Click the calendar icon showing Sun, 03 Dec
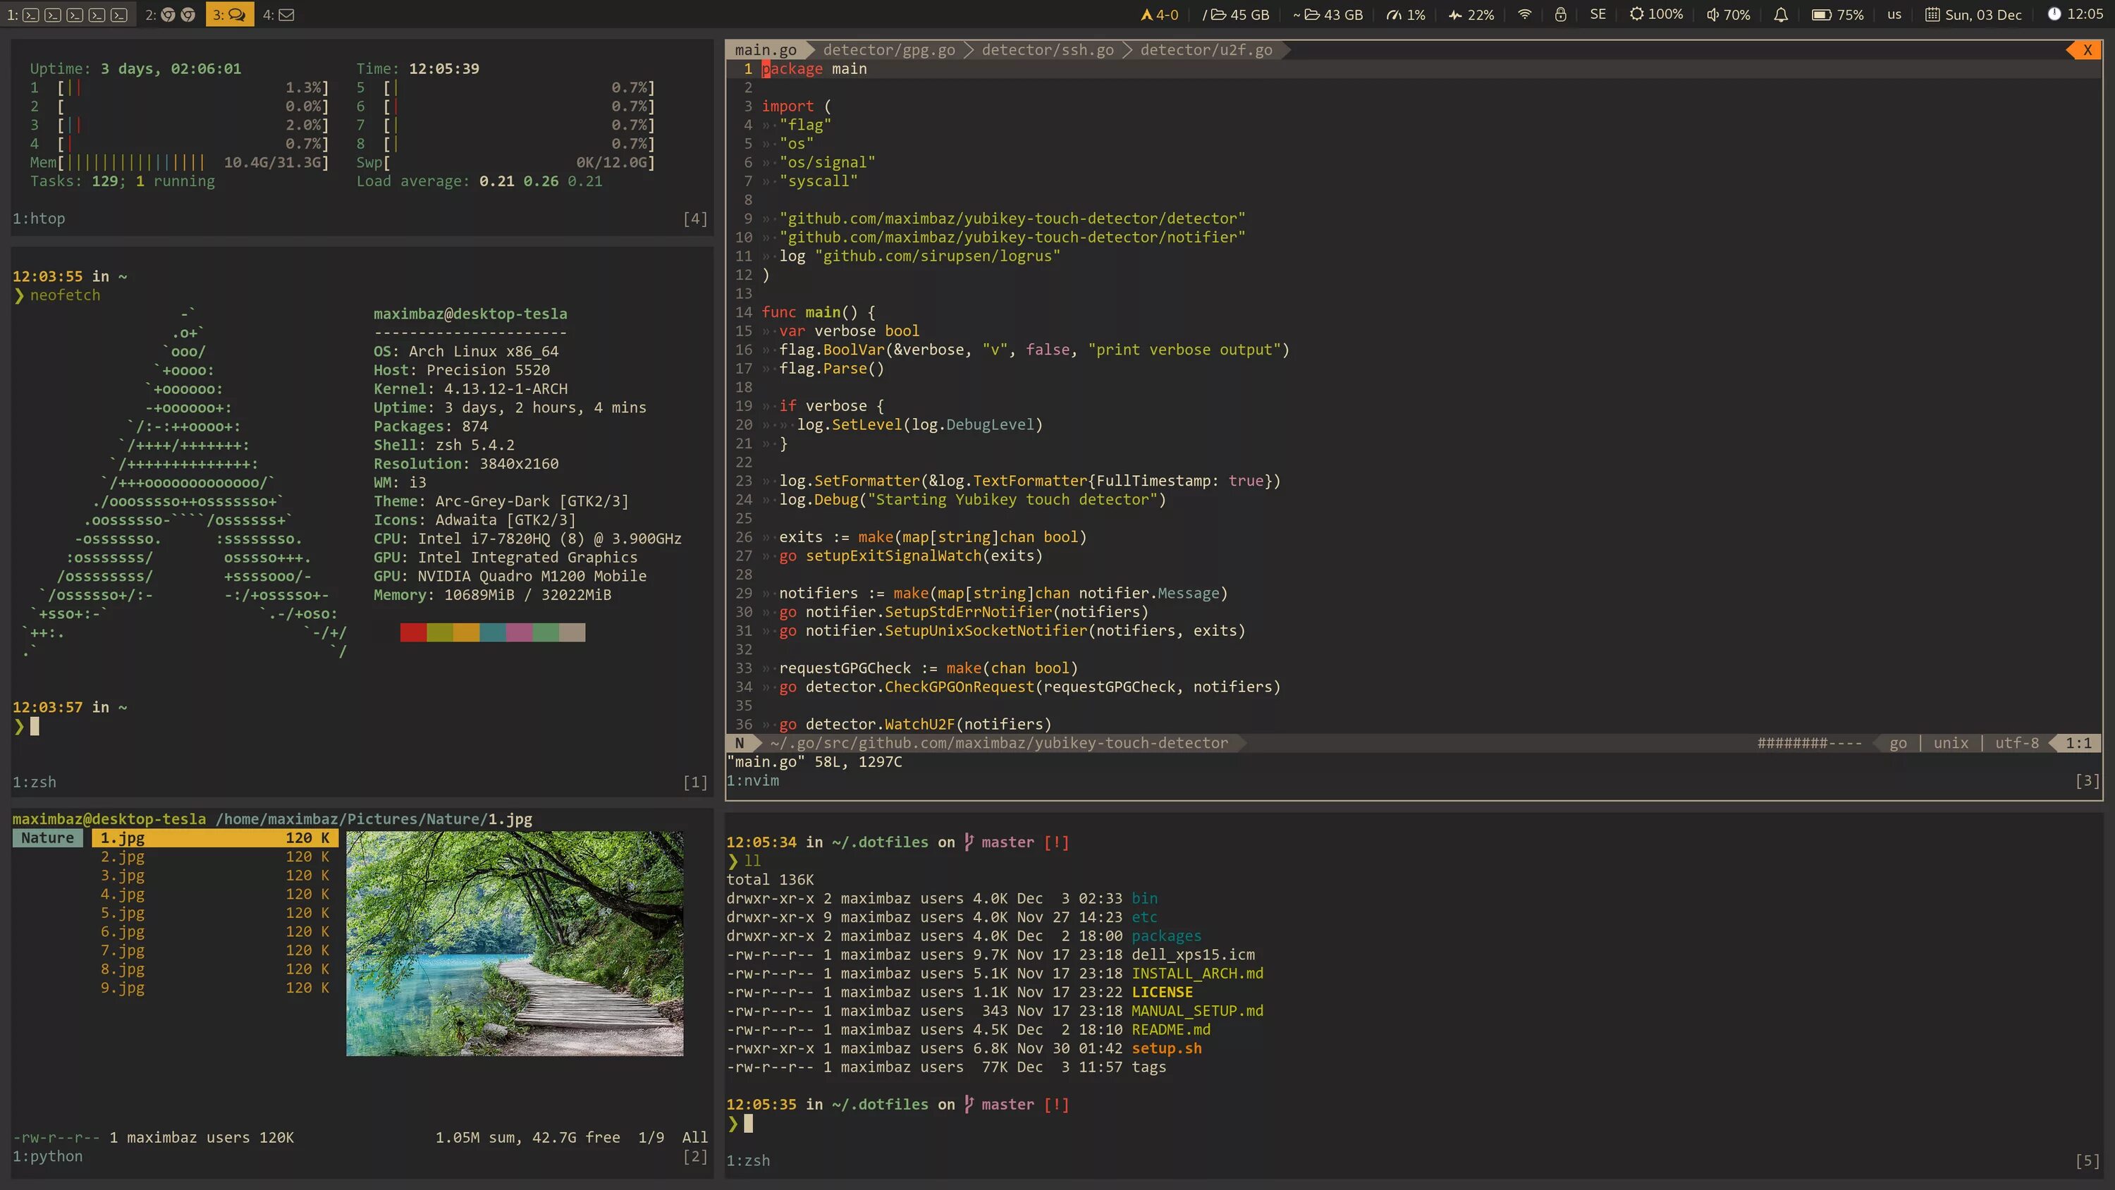 1932,14
